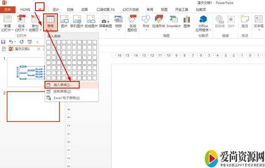Open the 相册 (Photo Album) dropdown

click(118, 22)
